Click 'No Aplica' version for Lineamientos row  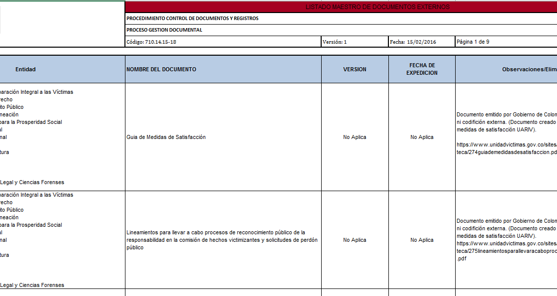click(x=355, y=240)
